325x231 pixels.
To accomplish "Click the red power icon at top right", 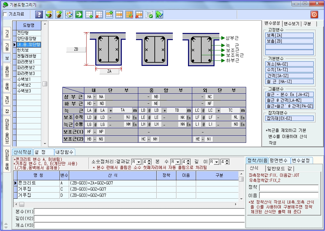I will coord(314,15).
